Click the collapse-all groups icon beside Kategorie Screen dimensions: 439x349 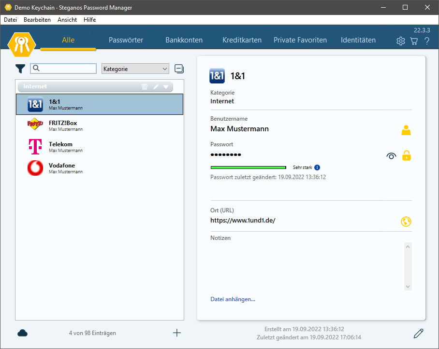pyautogui.click(x=179, y=69)
